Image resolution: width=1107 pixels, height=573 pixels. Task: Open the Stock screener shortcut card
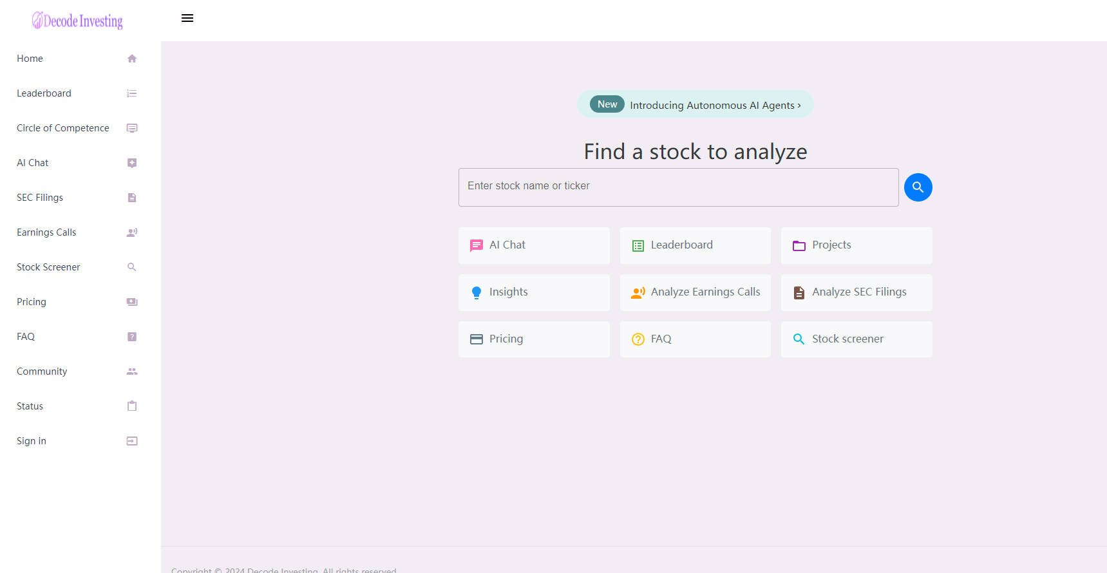point(856,339)
